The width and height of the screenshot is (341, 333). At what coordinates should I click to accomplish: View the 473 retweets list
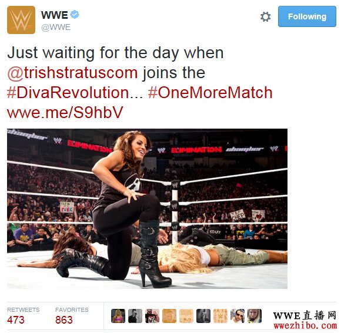[24, 316]
